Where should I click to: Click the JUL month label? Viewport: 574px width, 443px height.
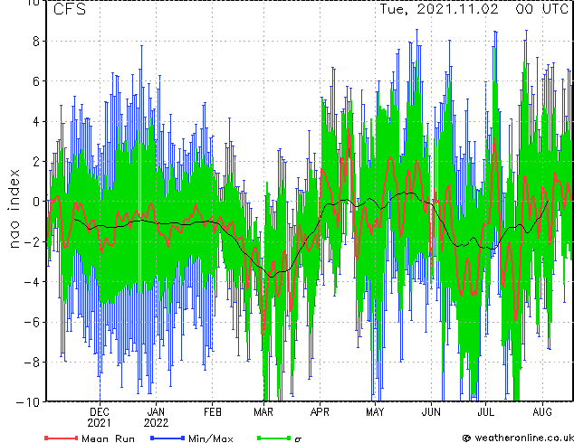[x=486, y=412]
